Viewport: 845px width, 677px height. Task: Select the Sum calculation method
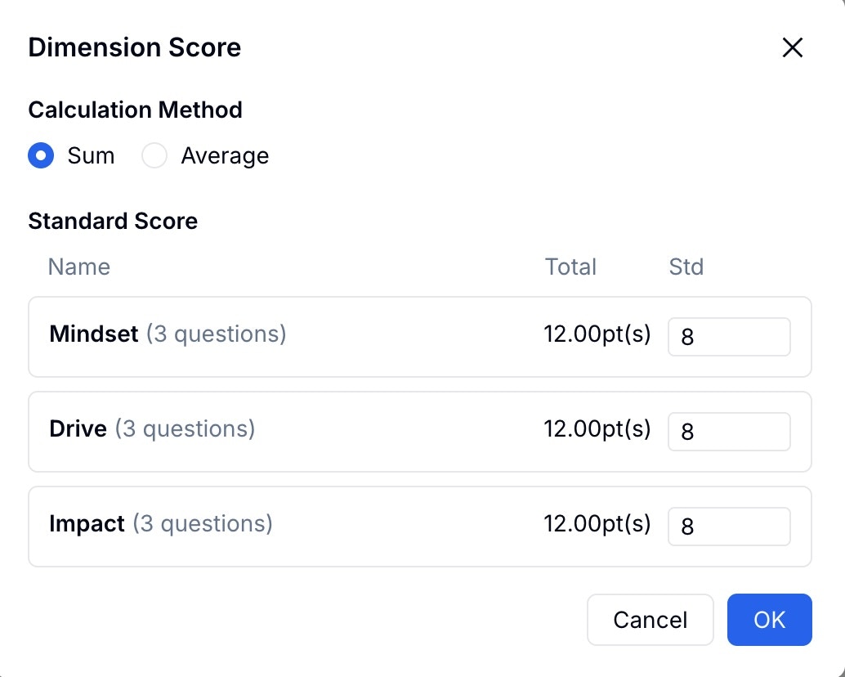tap(41, 155)
